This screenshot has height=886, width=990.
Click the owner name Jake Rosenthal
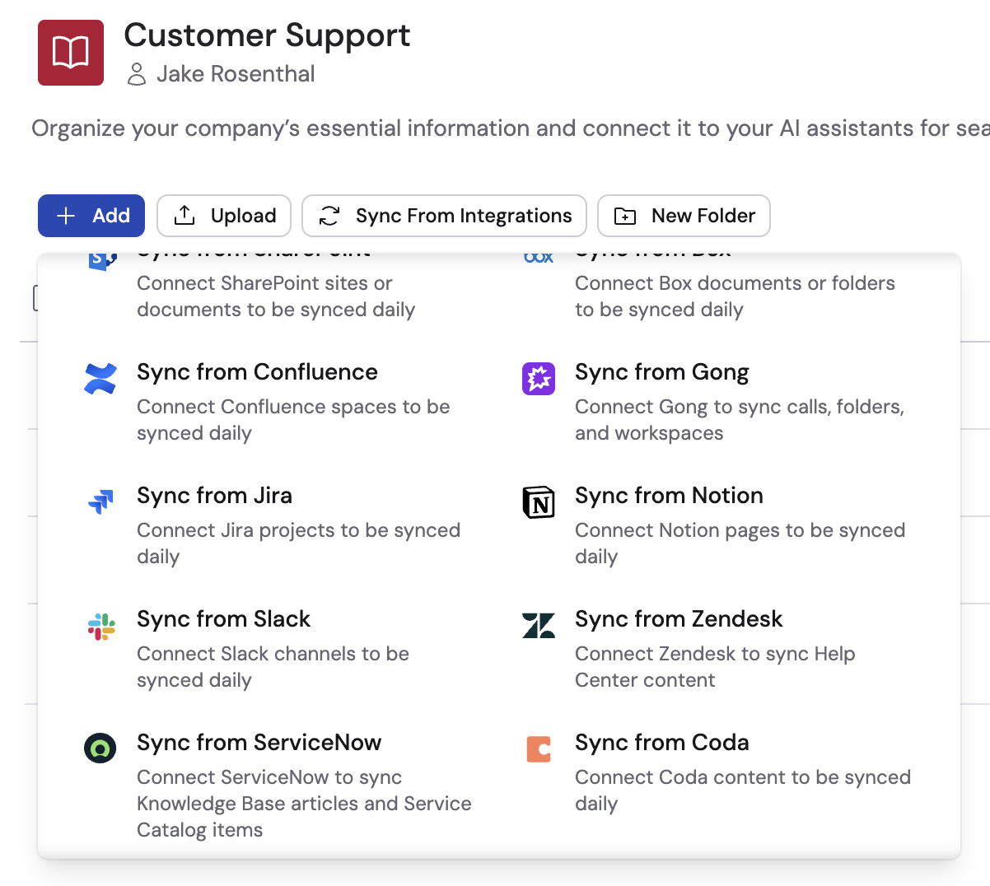[x=235, y=74]
